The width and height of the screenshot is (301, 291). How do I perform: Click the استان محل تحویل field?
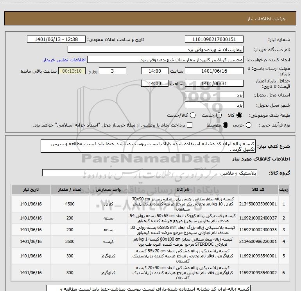click(x=214, y=95)
